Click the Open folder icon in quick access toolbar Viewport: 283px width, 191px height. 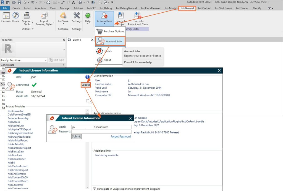[14, 2]
